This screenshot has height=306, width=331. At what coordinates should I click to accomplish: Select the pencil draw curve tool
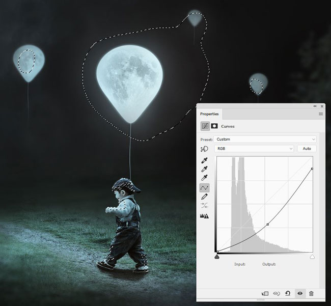click(x=204, y=197)
